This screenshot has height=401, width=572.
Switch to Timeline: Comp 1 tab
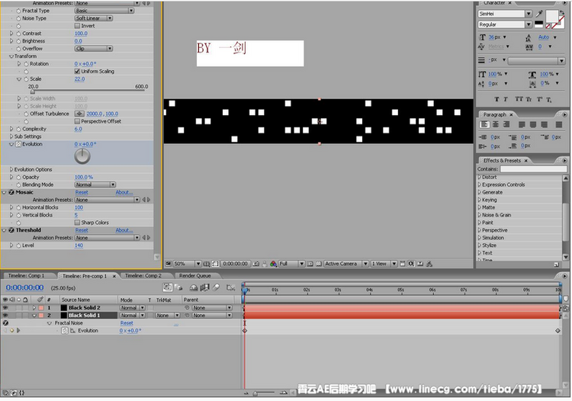pos(26,276)
